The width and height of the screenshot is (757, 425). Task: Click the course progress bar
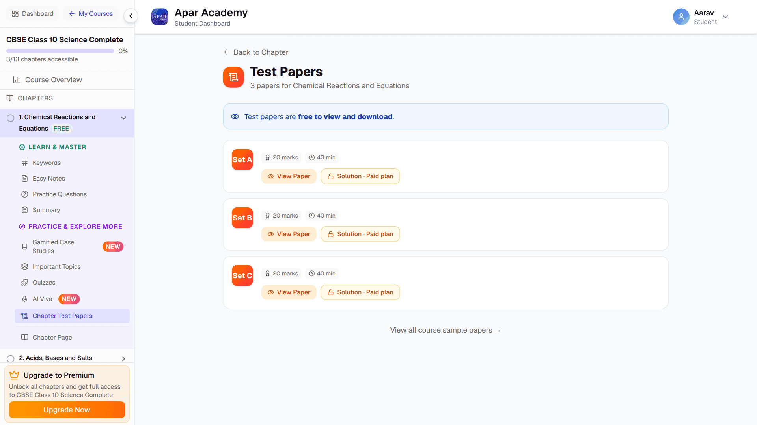pyautogui.click(x=60, y=51)
